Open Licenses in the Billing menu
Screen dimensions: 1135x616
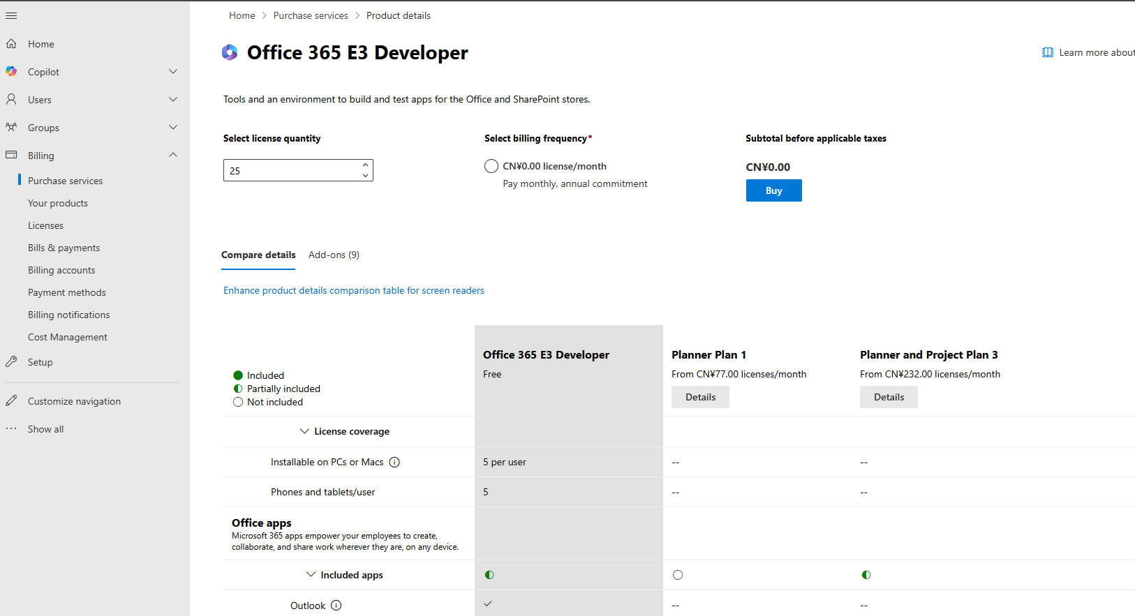pyautogui.click(x=45, y=225)
